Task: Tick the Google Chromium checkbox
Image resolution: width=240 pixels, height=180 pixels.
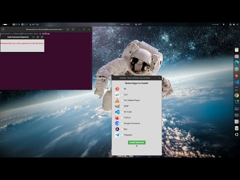Action: click(x=122, y=123)
